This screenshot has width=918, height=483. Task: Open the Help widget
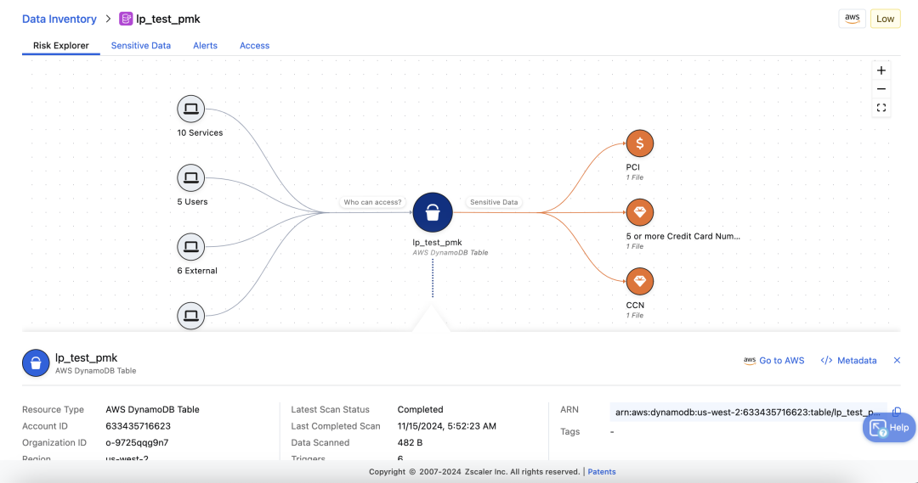pos(889,428)
